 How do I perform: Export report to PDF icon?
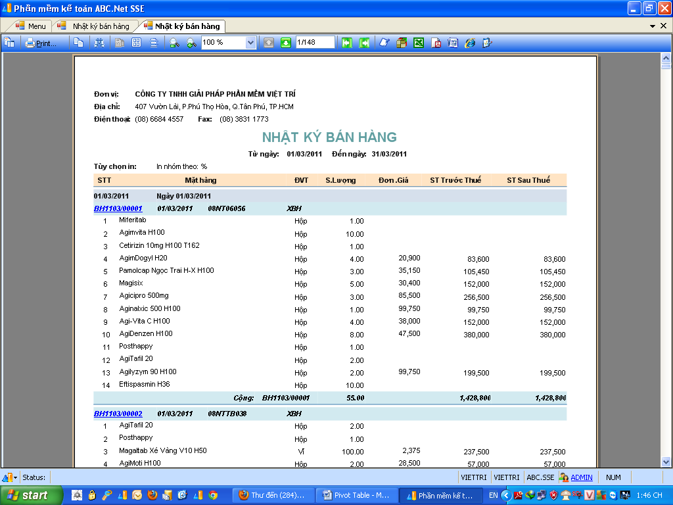436,43
